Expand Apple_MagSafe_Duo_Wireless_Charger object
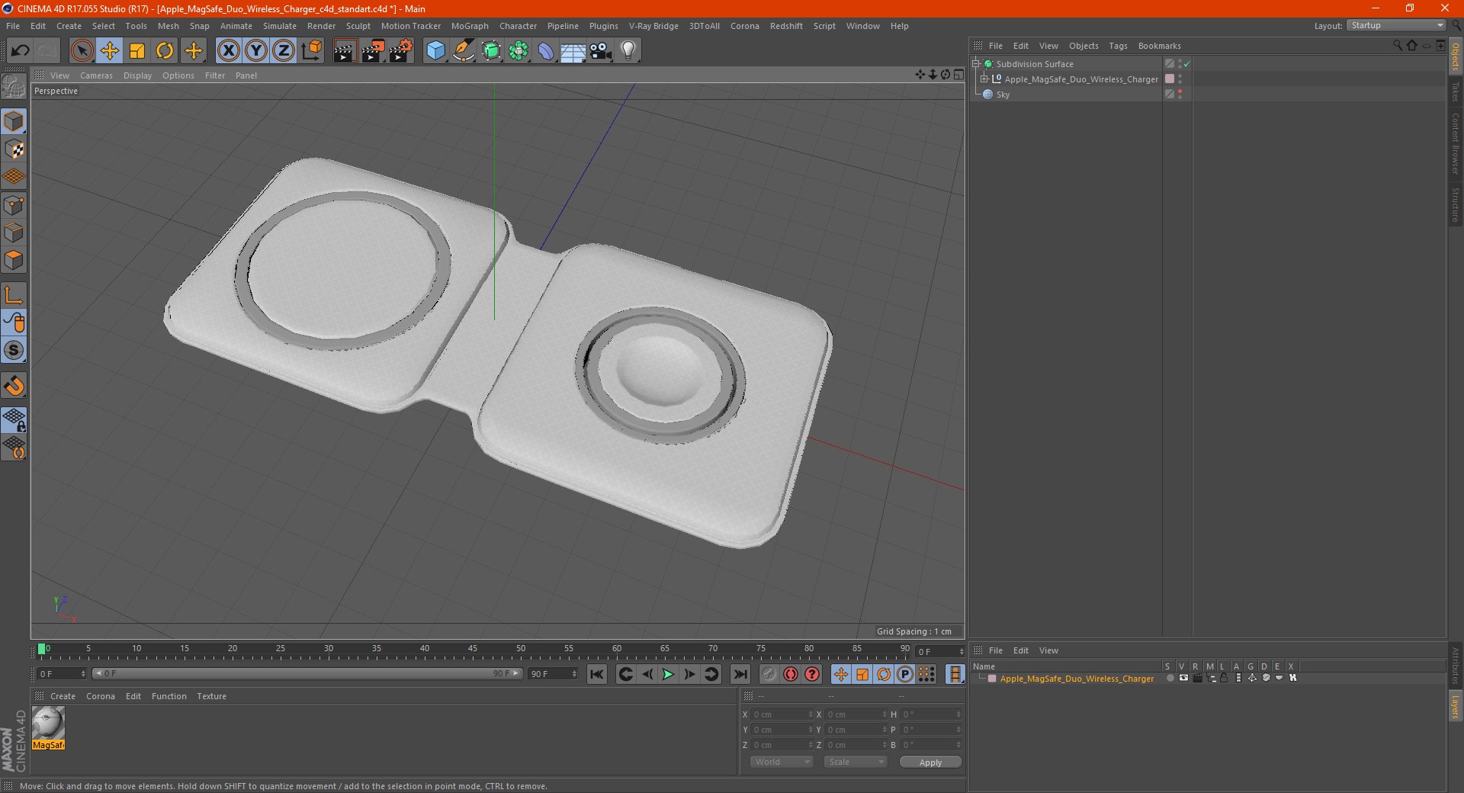This screenshot has width=1464, height=793. tap(984, 79)
